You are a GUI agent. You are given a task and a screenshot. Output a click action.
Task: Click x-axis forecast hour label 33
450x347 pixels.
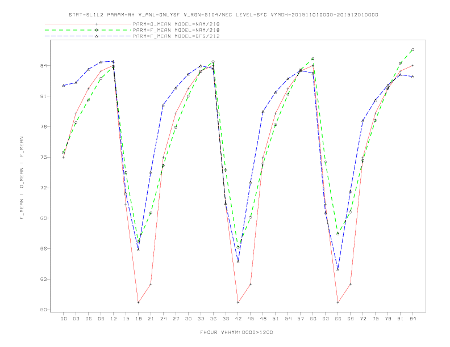(x=201, y=319)
